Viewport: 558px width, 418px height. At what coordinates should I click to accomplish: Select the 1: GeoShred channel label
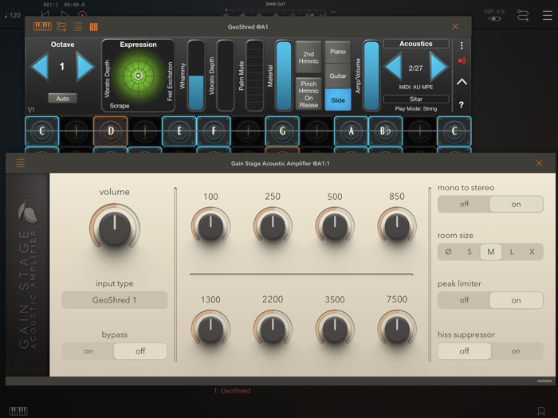pyautogui.click(x=232, y=391)
